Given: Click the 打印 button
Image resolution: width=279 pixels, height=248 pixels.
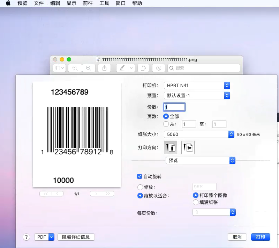Looking at the screenshot, I should (261, 237).
